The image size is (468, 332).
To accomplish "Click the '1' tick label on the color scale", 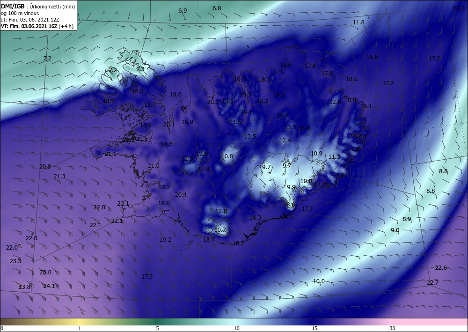I will pyautogui.click(x=80, y=328).
